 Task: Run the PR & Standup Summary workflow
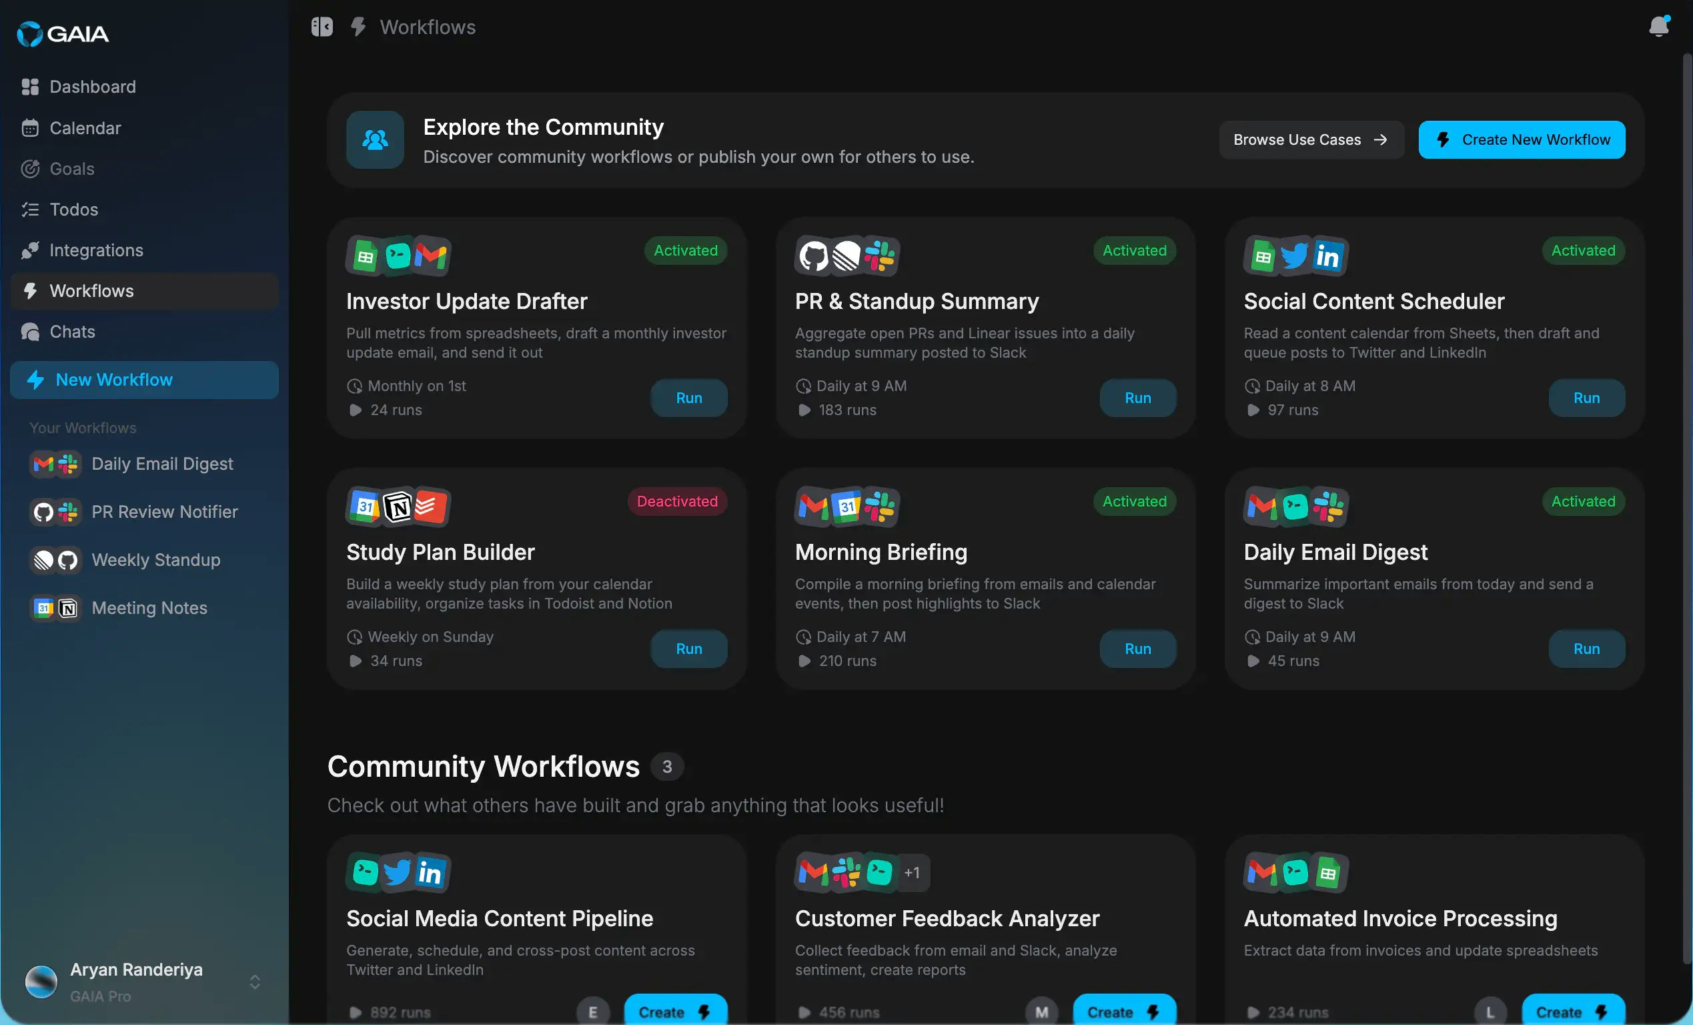click(1137, 397)
